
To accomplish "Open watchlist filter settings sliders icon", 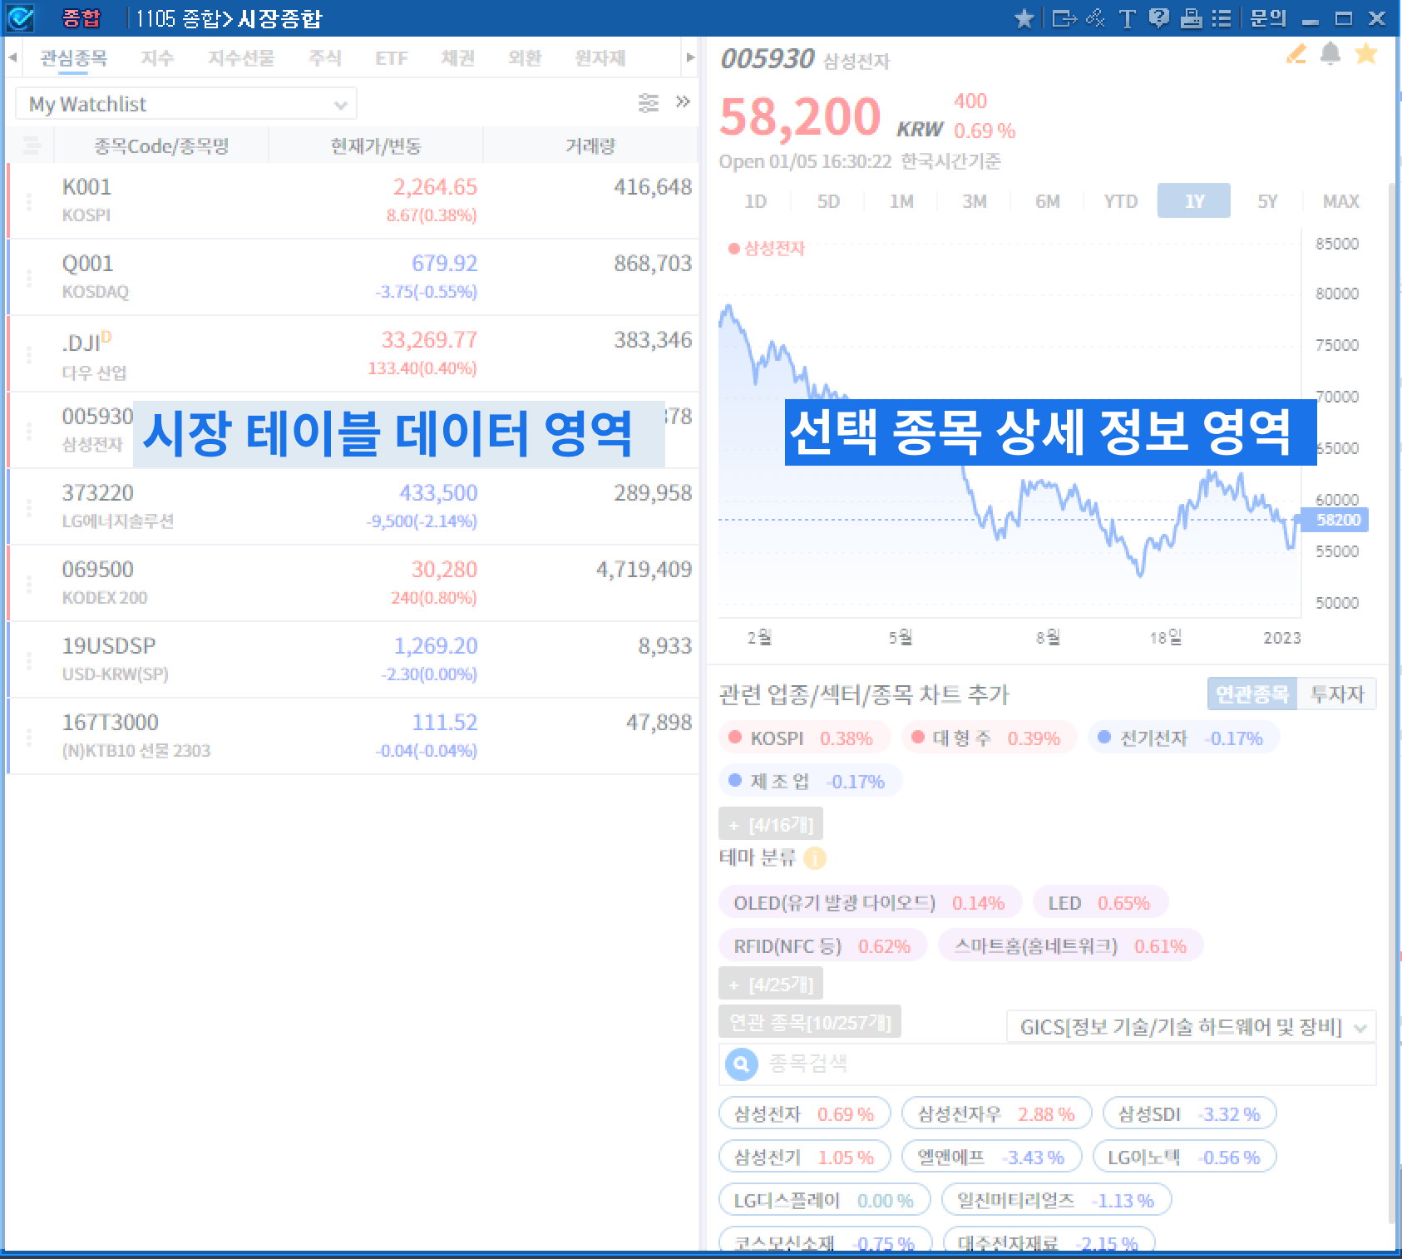I will tap(648, 103).
